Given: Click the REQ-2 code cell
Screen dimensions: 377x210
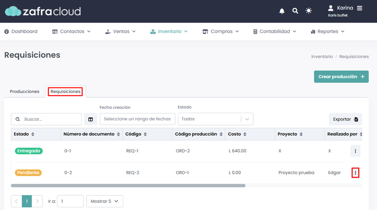Looking at the screenshot, I should point(133,172).
